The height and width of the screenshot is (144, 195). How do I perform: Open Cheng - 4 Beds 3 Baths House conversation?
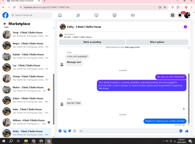[x=27, y=78]
